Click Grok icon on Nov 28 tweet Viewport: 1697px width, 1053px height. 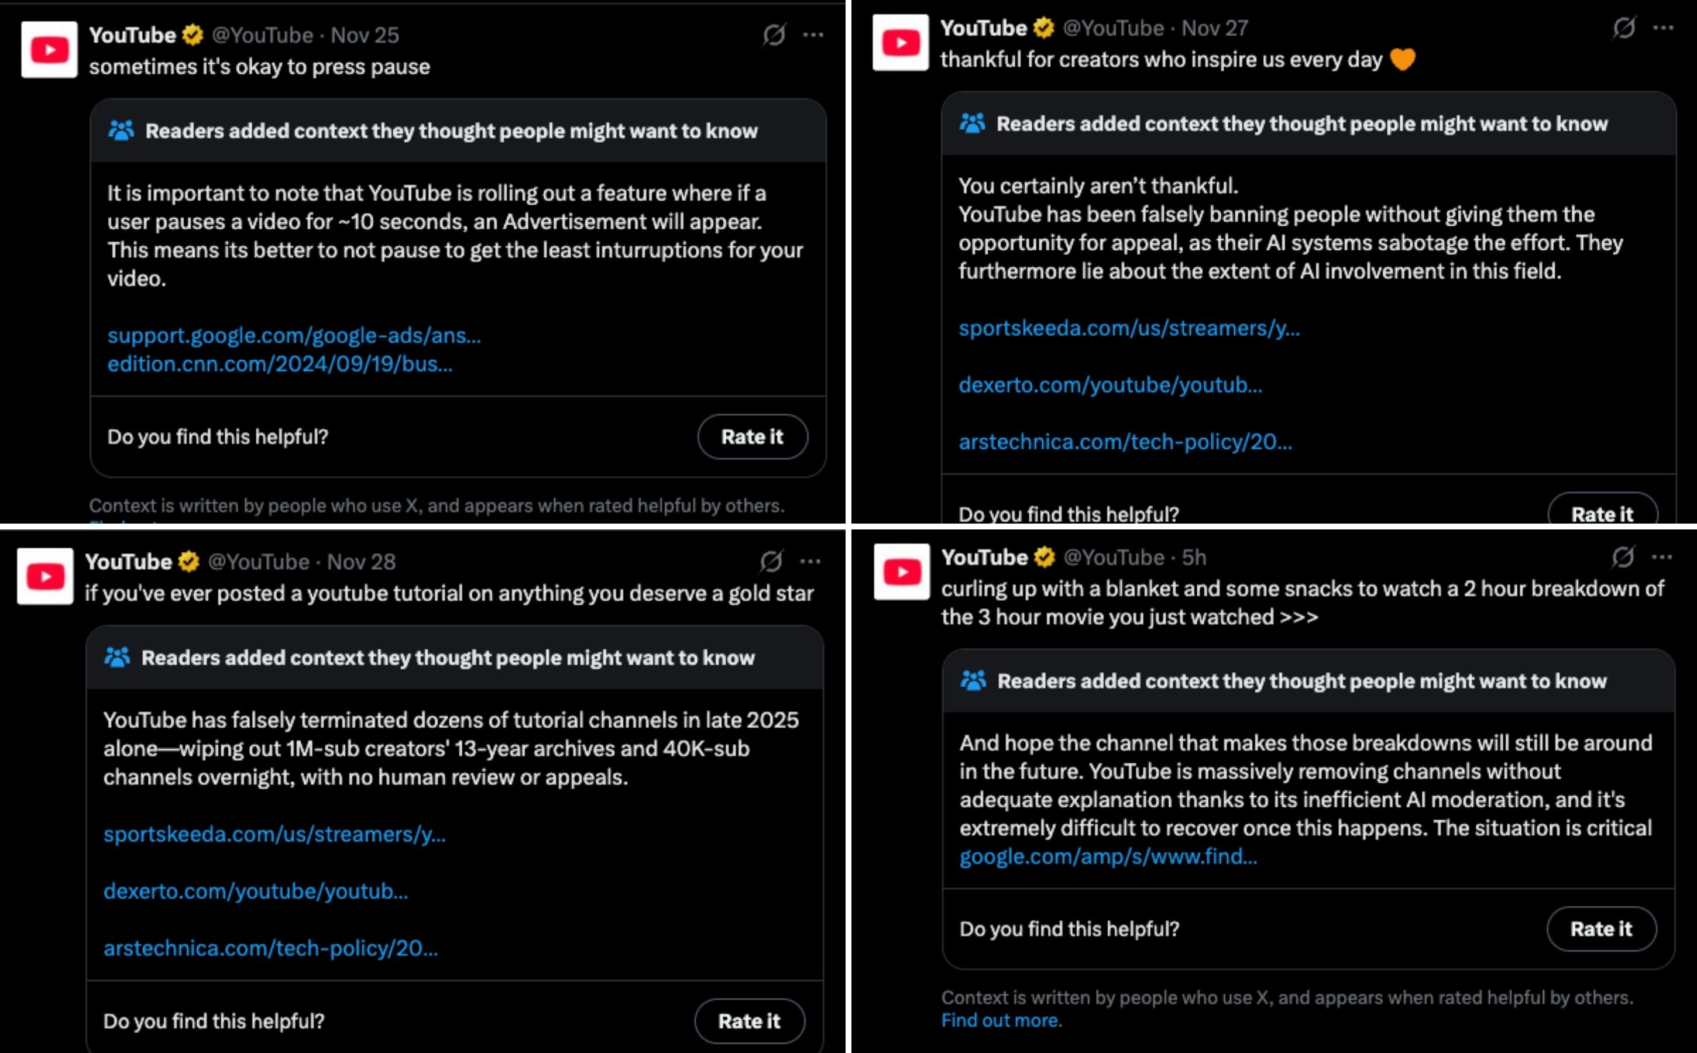(x=771, y=562)
